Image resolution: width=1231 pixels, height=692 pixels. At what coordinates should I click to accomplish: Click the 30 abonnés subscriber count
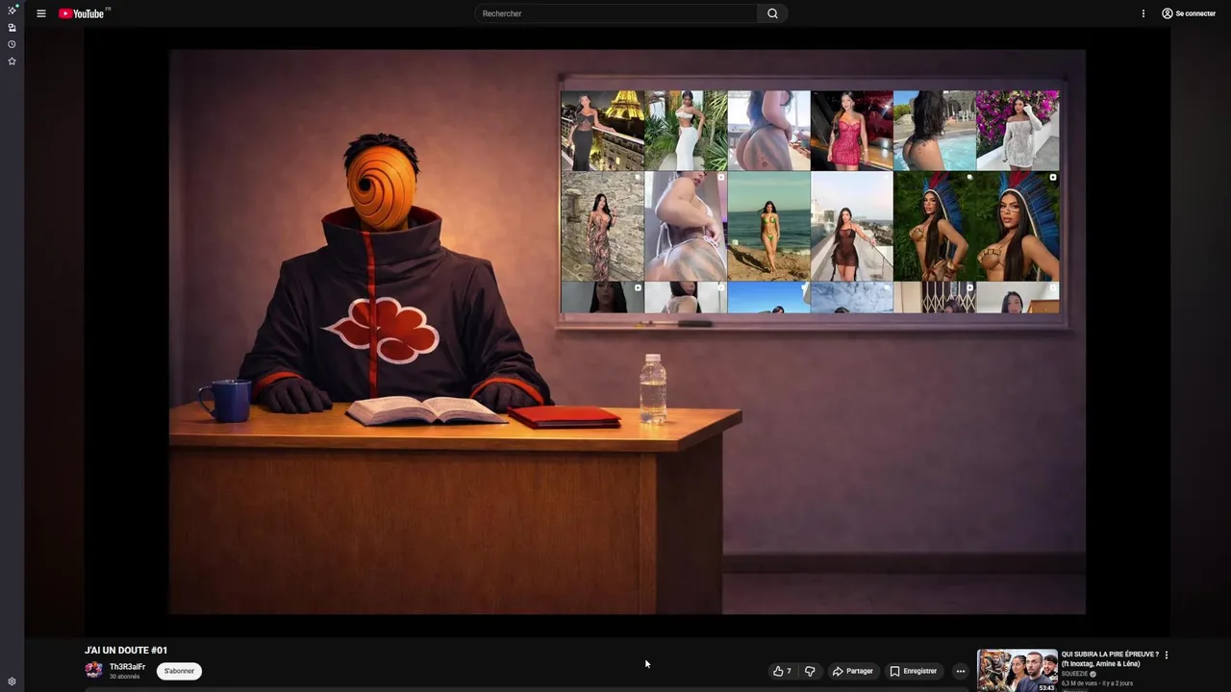click(x=124, y=677)
